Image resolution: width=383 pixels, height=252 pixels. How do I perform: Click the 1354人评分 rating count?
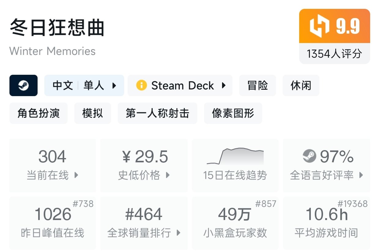(334, 54)
